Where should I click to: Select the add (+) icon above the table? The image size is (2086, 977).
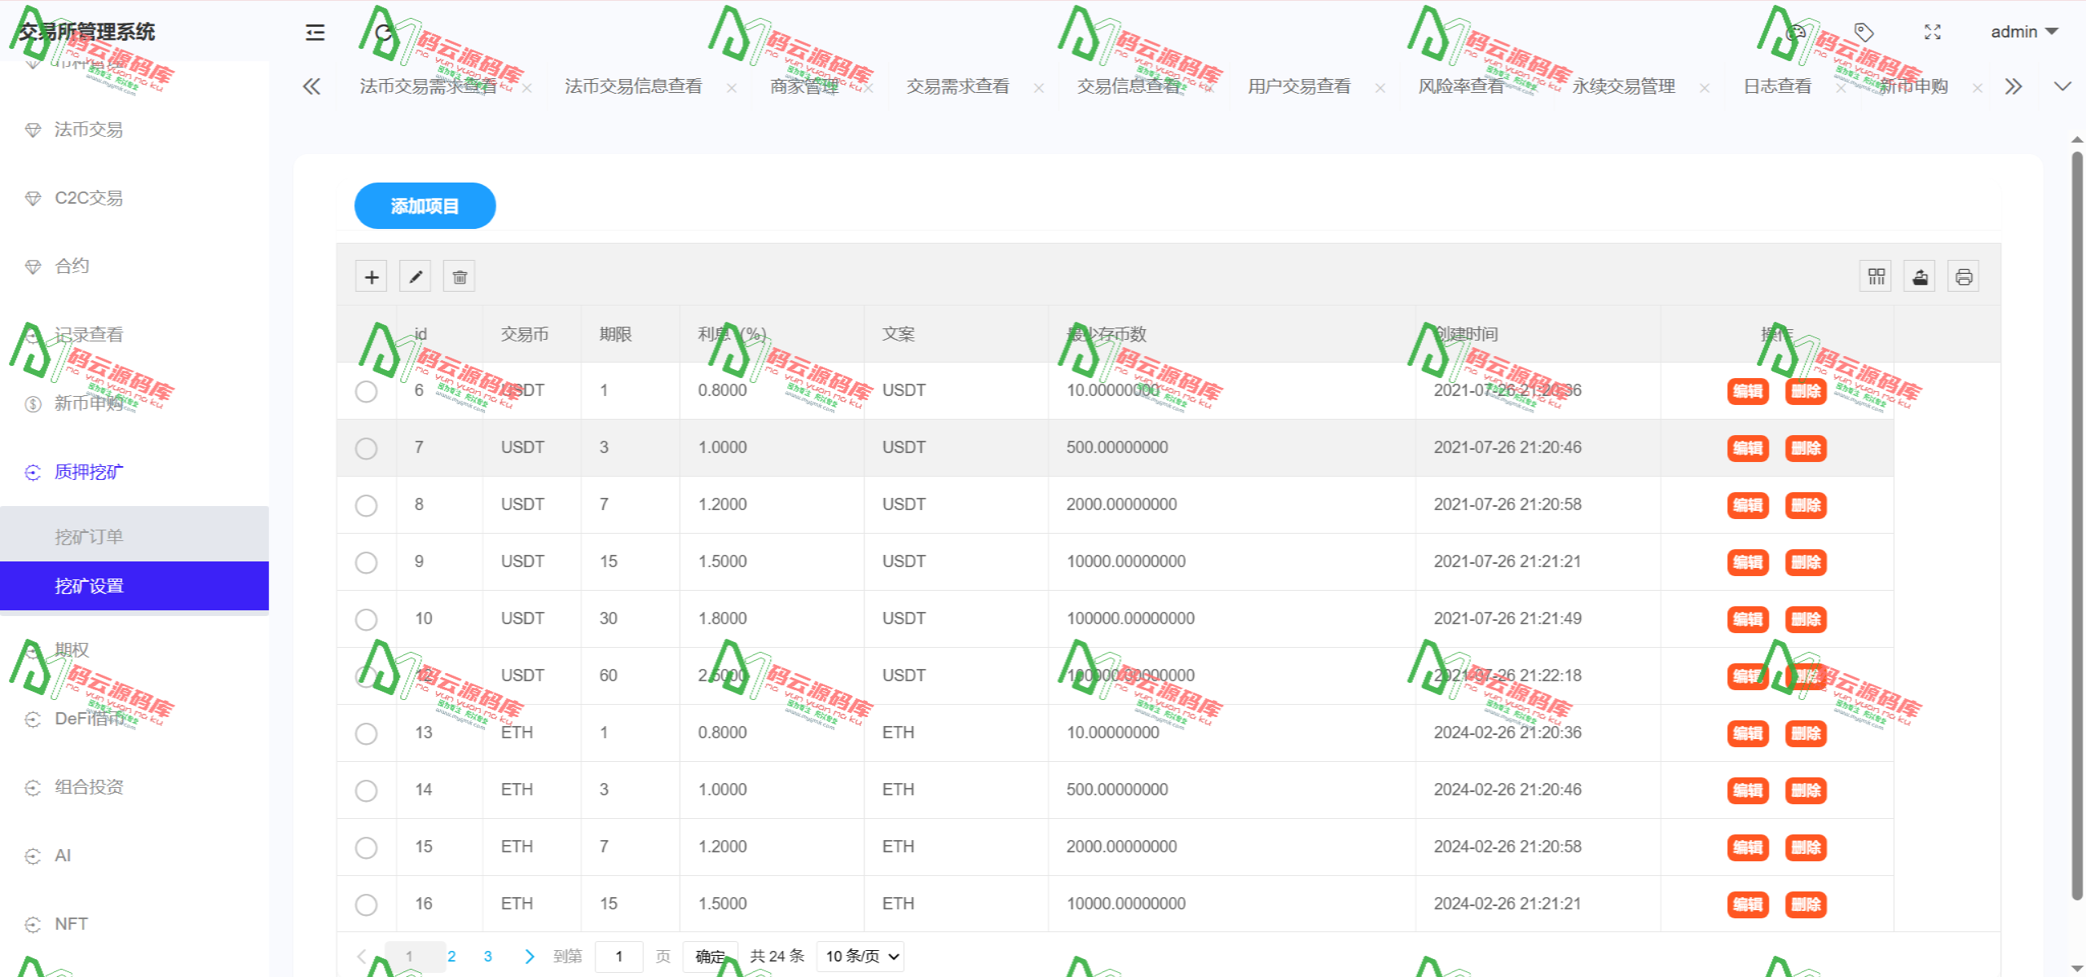click(371, 275)
